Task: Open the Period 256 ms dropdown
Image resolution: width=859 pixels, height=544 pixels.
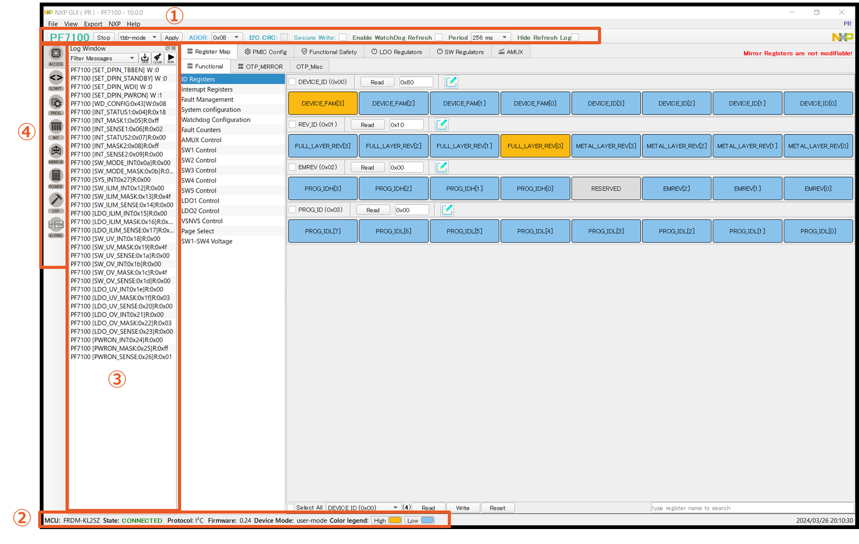Action: (x=490, y=38)
